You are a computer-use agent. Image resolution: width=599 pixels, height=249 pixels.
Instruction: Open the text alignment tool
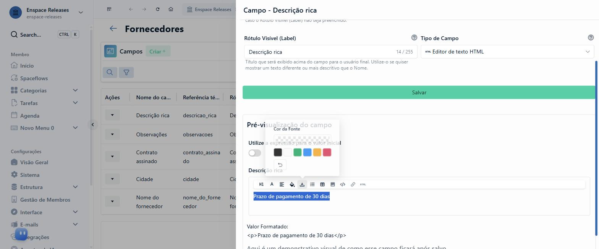(282, 184)
